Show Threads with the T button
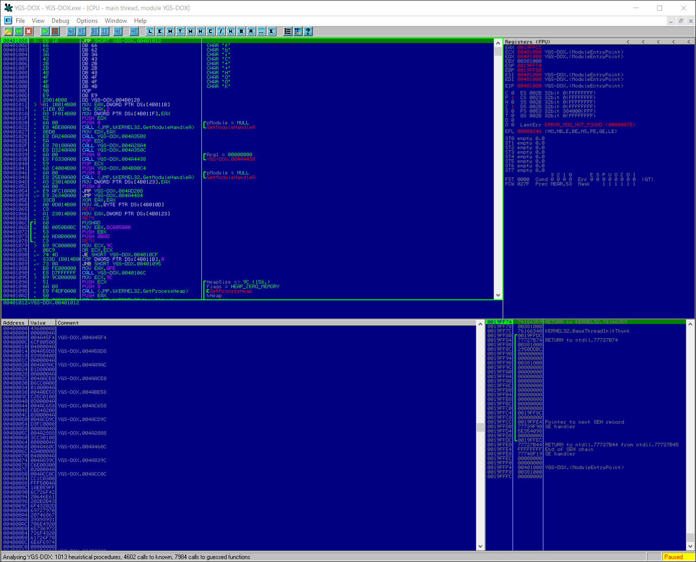The image size is (696, 562). point(180,31)
